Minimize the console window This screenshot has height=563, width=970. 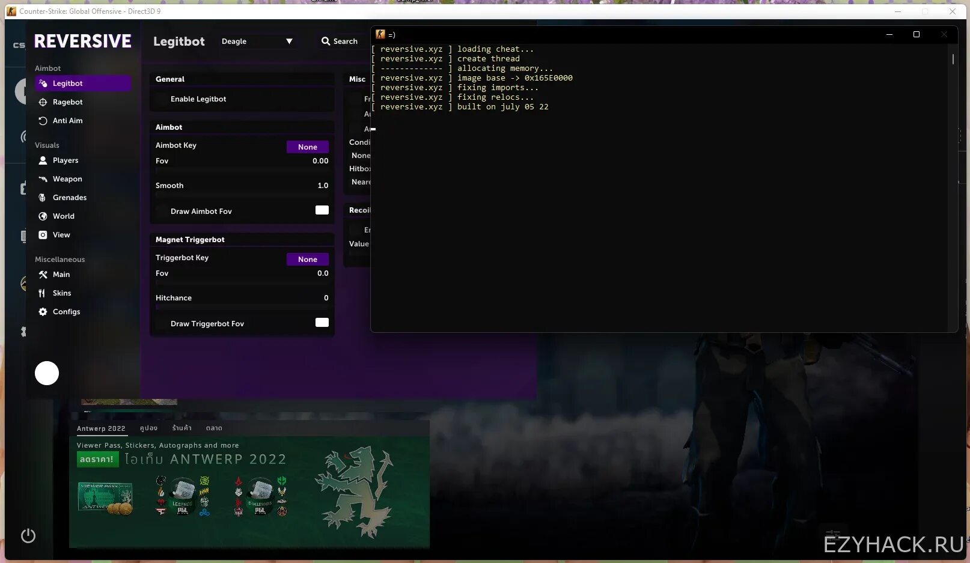coord(889,34)
